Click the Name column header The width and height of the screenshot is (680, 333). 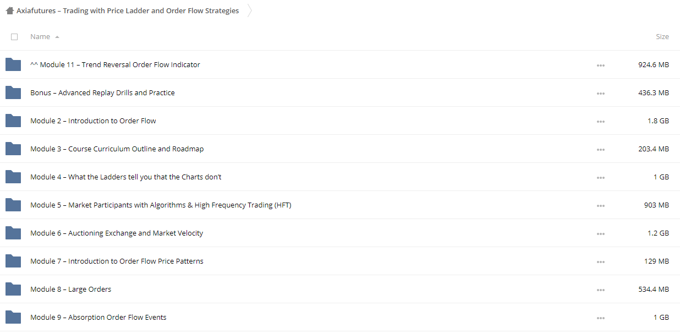[x=40, y=37]
